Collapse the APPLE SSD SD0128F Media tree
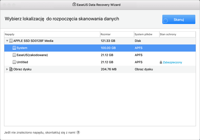Screen dimensions: 200x140 pos(7,41)
